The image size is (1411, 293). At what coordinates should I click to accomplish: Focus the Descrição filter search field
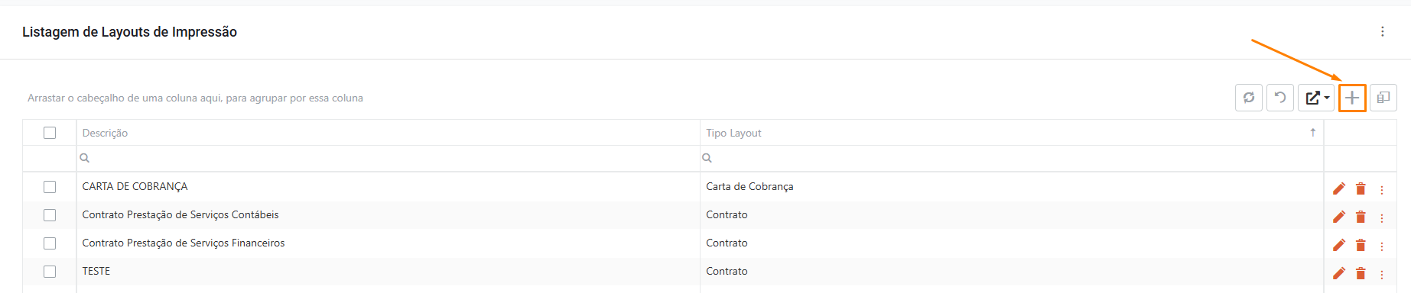click(388, 158)
